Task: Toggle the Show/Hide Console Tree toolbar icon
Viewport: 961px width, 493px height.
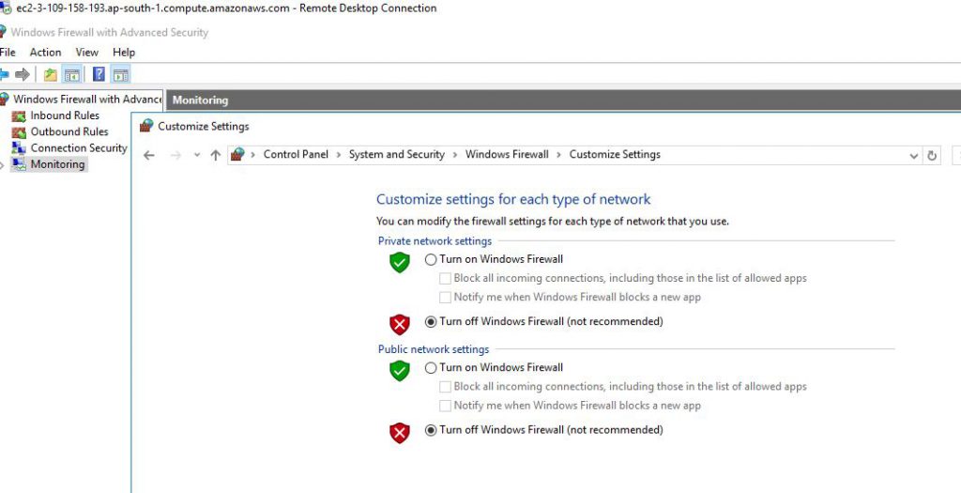Action: pos(72,75)
